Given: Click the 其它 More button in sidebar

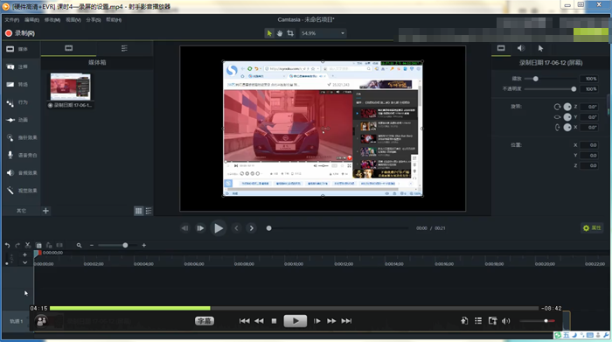Looking at the screenshot, I should (x=22, y=211).
